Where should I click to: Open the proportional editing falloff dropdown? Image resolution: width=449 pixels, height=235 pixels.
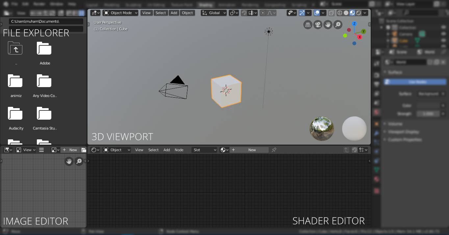(x=271, y=13)
